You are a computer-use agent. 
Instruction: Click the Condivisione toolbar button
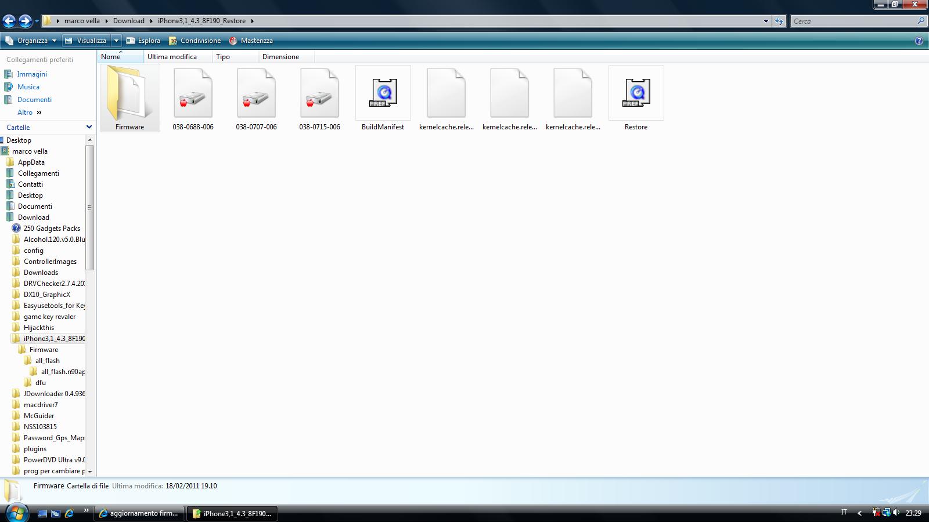pos(195,41)
